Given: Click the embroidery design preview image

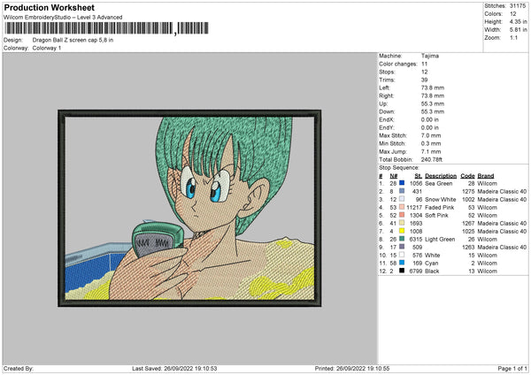Looking at the screenshot, I should click(189, 208).
